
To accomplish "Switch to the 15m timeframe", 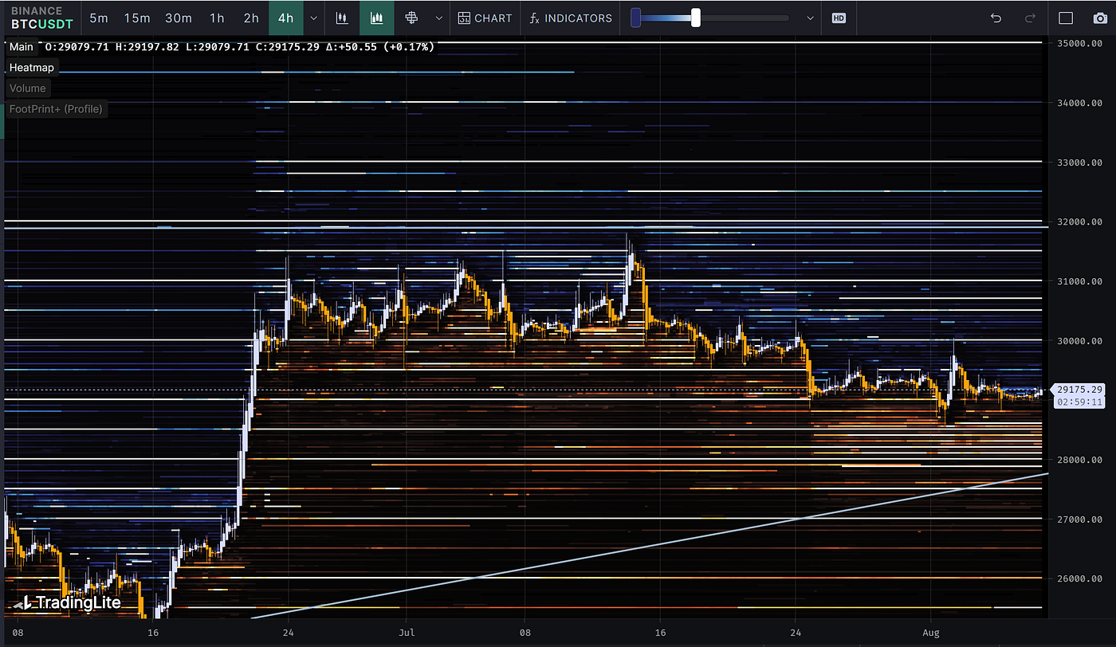I will [x=137, y=18].
